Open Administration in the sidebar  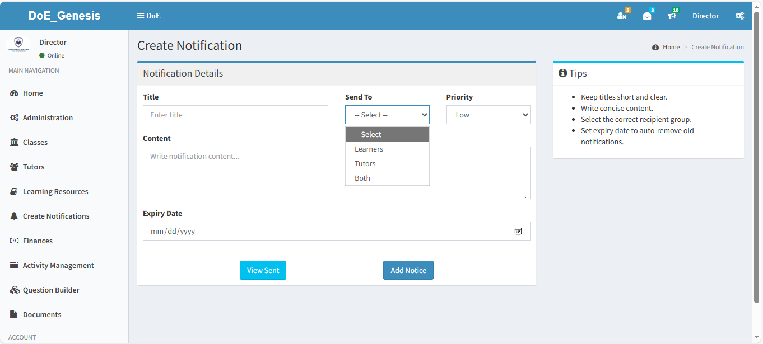[48, 117]
